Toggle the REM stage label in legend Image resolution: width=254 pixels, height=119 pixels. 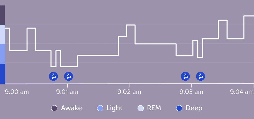[x=154, y=108]
